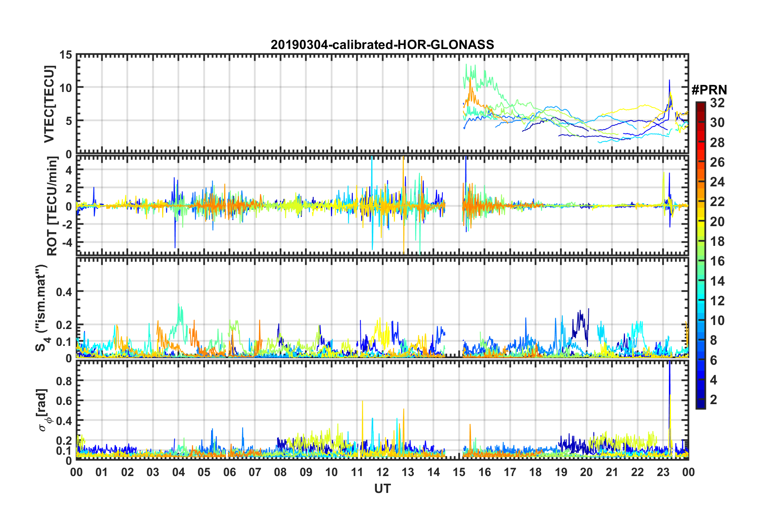Select hour 12 on the UT axis
Viewport: 765px width, 511px height.
click(x=382, y=472)
